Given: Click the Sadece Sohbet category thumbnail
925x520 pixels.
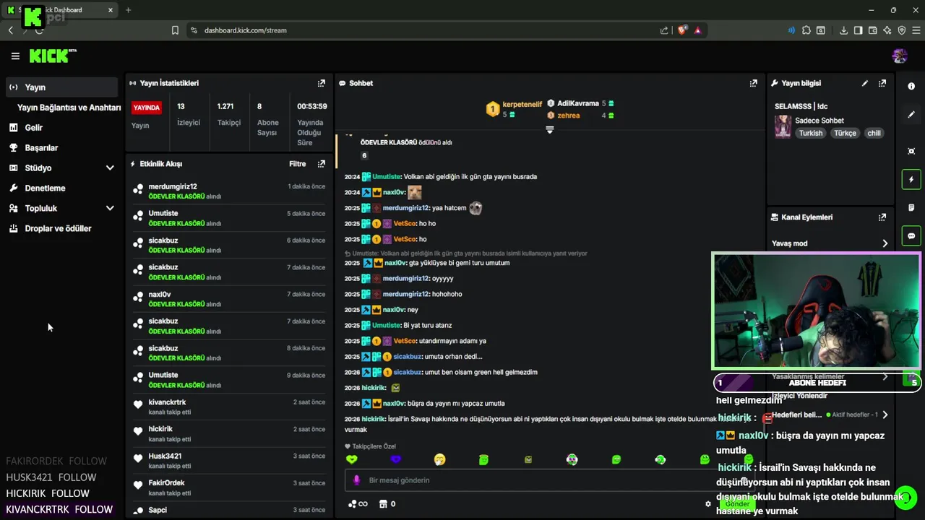Looking at the screenshot, I should [783, 126].
